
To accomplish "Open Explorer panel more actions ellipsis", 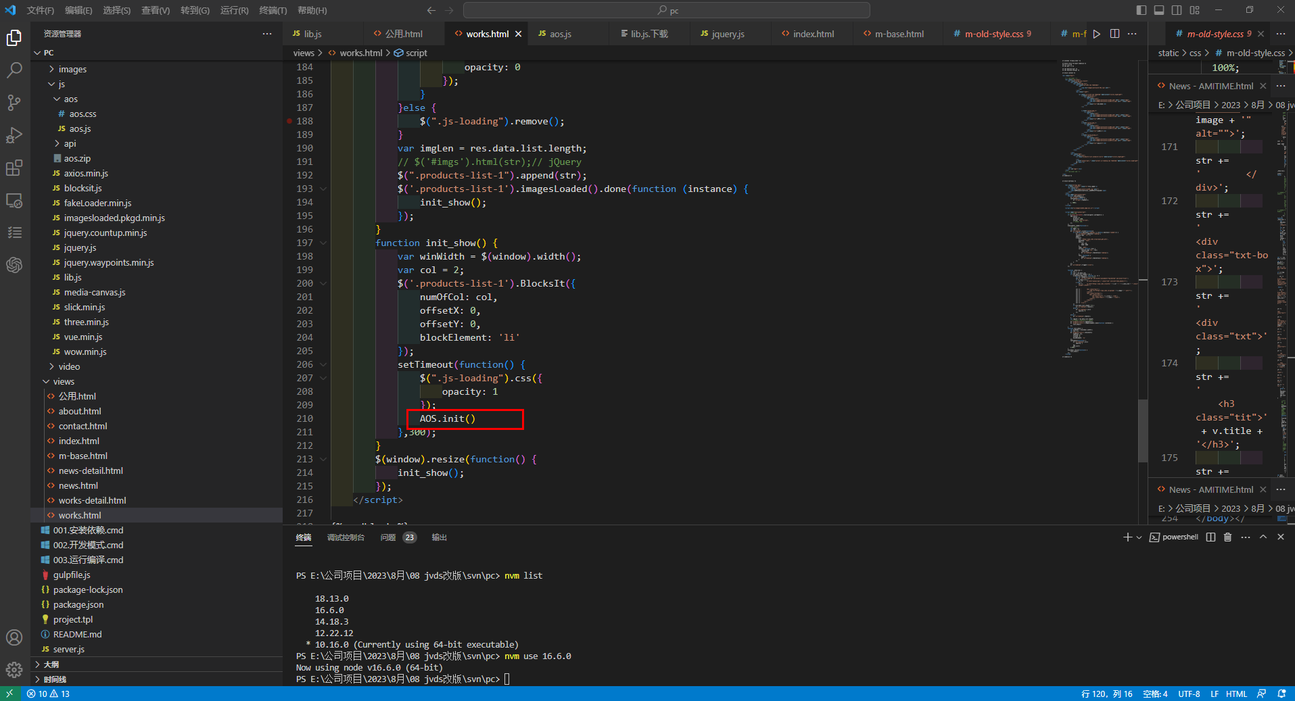I will pos(267,34).
